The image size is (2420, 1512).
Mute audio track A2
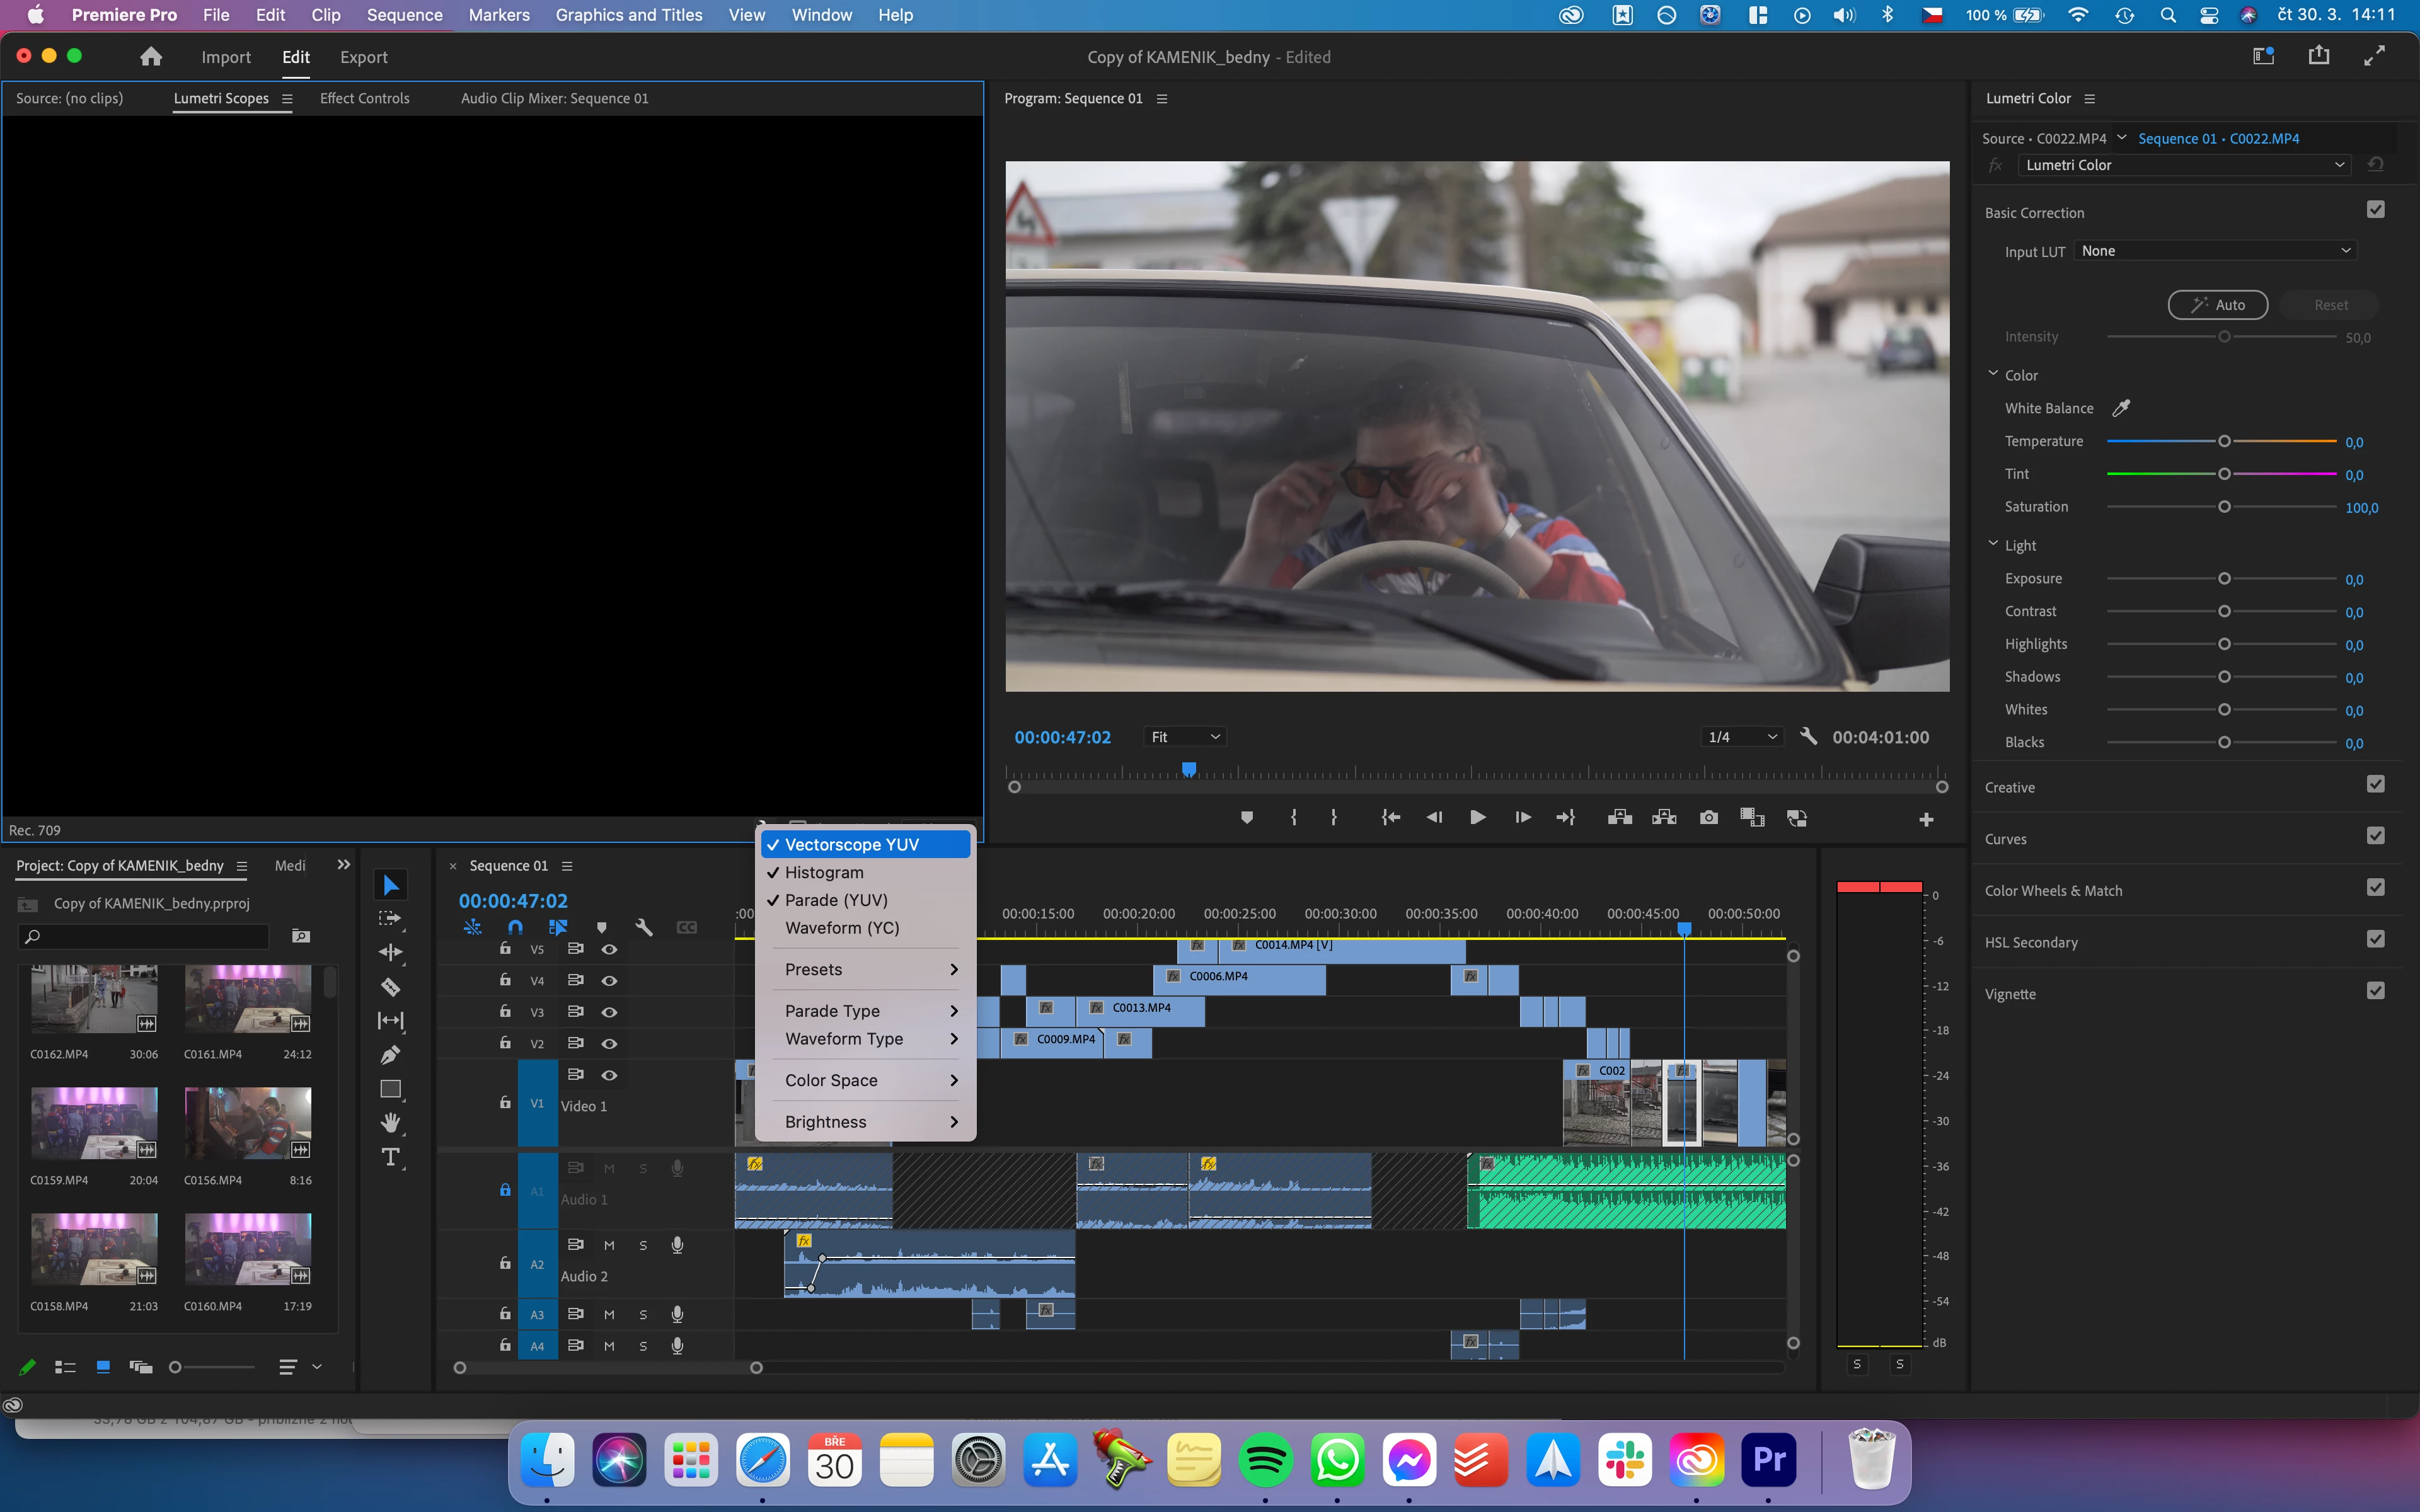(609, 1245)
